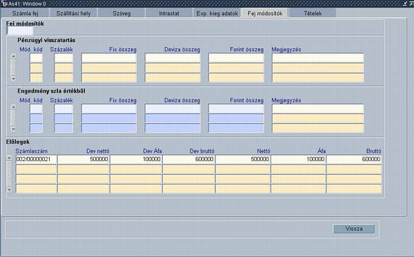This screenshot has width=414, height=257.
Task: Open the Szállítási hely tab
Action: (x=73, y=13)
